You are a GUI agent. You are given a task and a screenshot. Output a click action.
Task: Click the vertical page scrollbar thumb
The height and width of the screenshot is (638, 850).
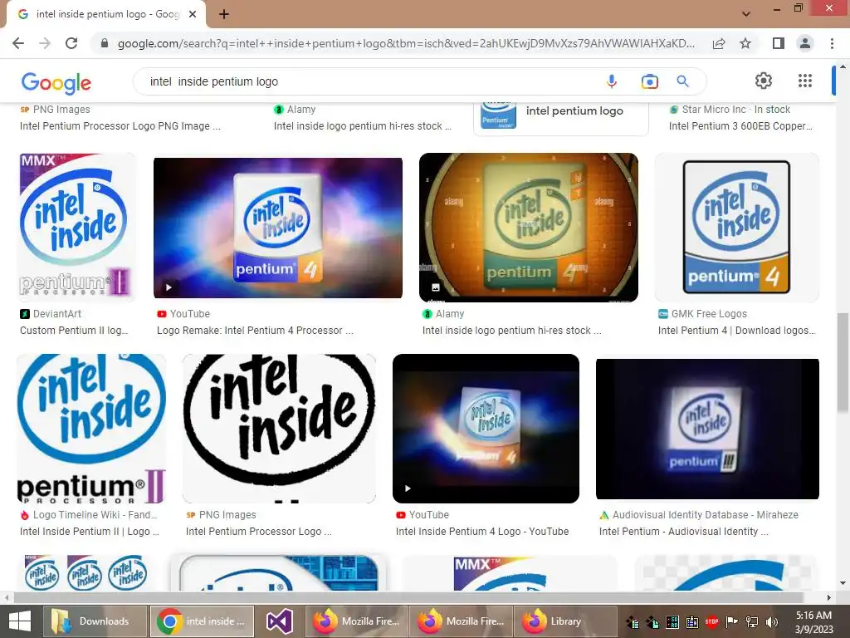tap(843, 362)
